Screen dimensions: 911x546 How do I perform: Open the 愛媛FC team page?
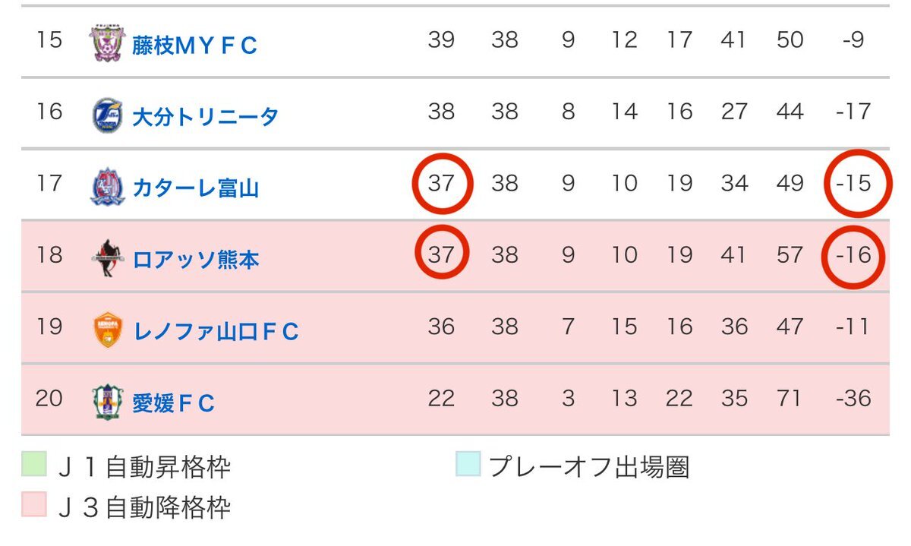coord(174,403)
